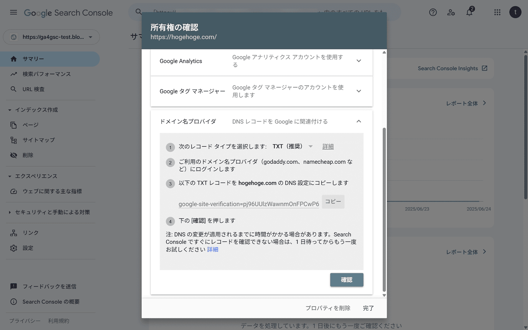Copy the google-site-verification TXT record
This screenshot has height=330, width=528.
[333, 201]
